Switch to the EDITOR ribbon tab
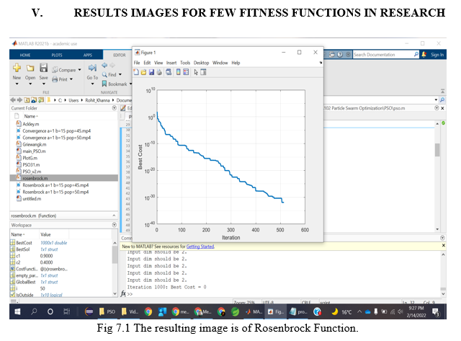 pyautogui.click(x=120, y=55)
